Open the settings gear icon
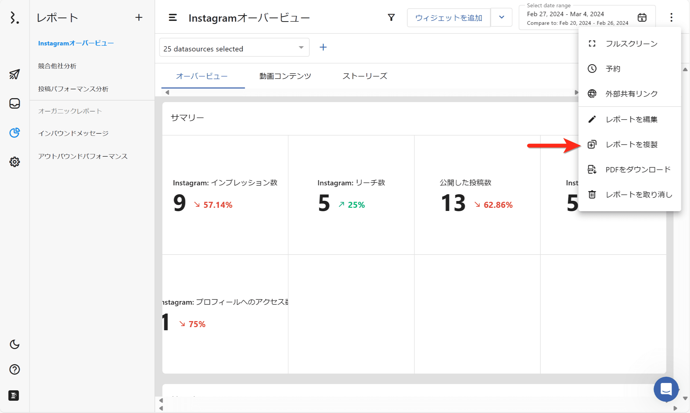Image resolution: width=690 pixels, height=413 pixels. pyautogui.click(x=14, y=162)
